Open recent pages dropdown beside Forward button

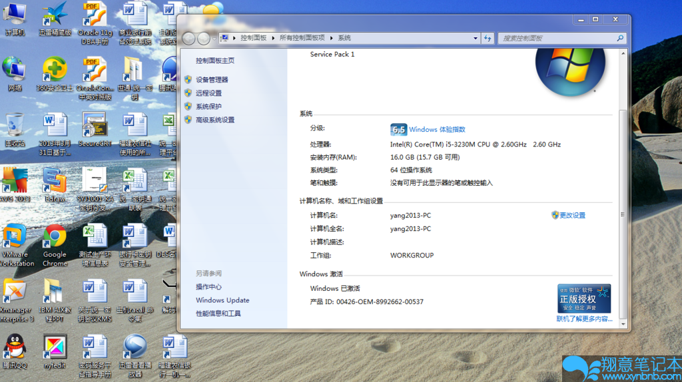point(214,39)
